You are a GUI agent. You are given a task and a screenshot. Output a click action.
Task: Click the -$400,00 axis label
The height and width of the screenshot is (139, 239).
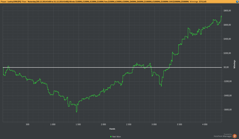pyautogui.click(x=228, y=95)
